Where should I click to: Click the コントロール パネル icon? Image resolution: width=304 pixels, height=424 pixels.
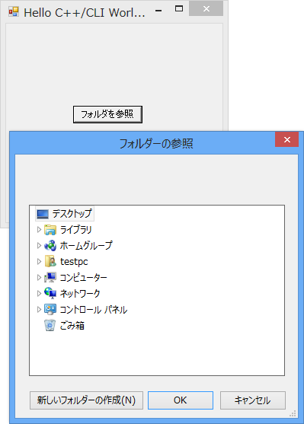click(50, 309)
